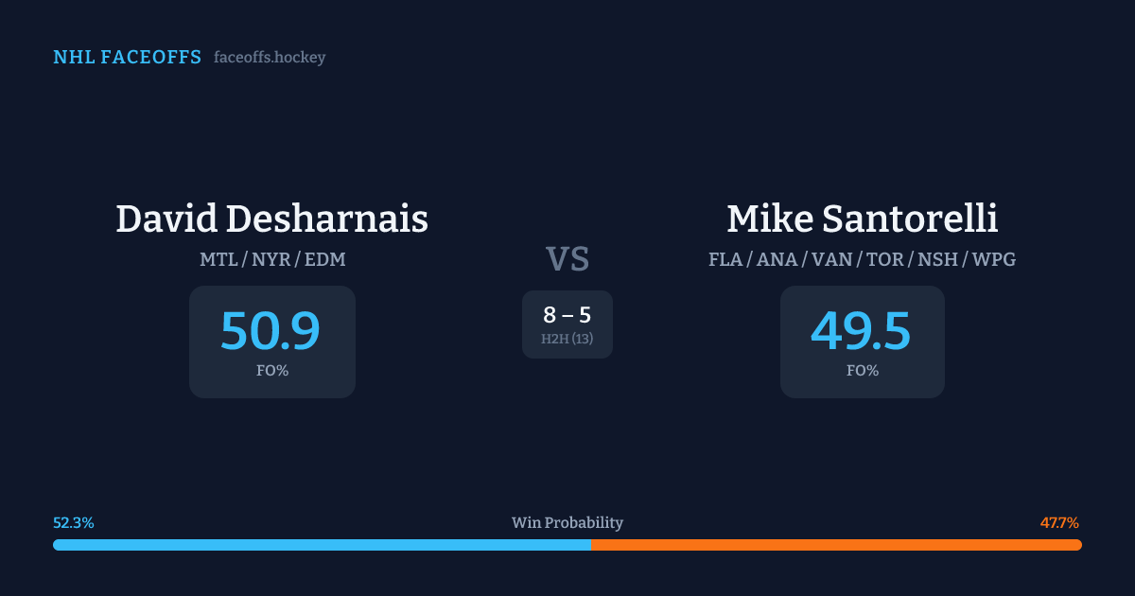Open the faceoffs.hockey link

pos(270,58)
